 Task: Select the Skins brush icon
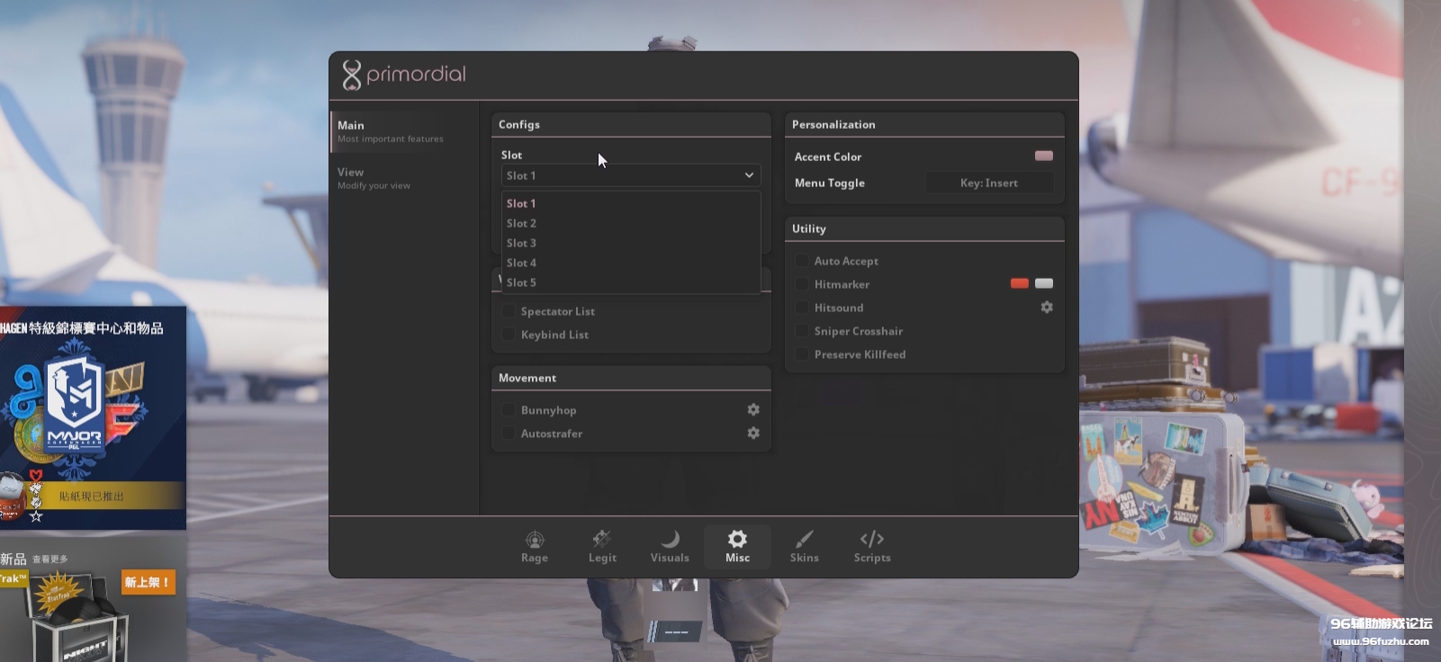[x=804, y=540]
